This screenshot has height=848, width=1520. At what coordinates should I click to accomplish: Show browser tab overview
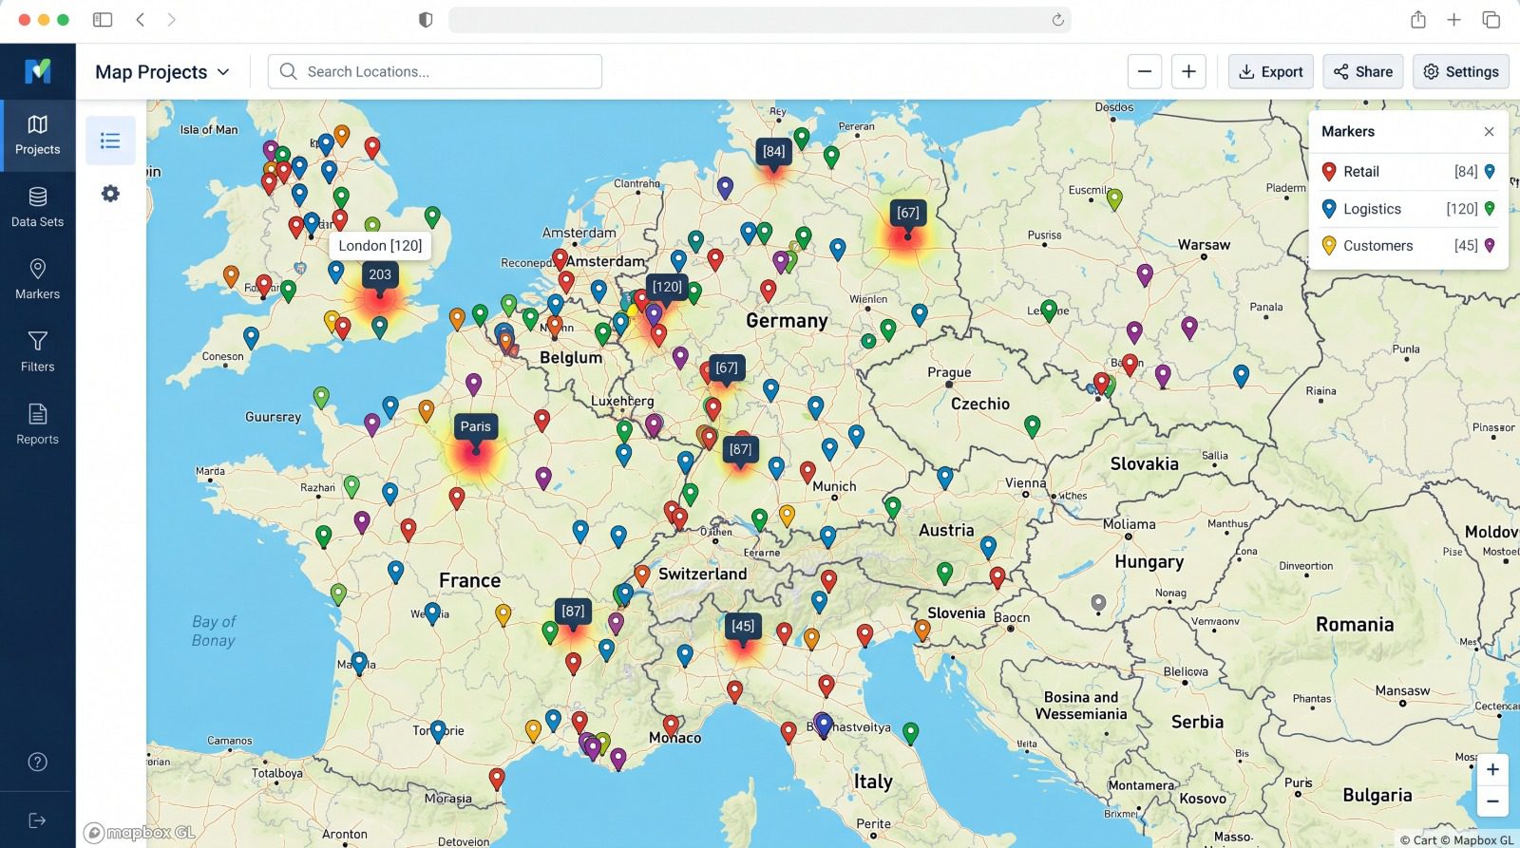click(x=1491, y=19)
